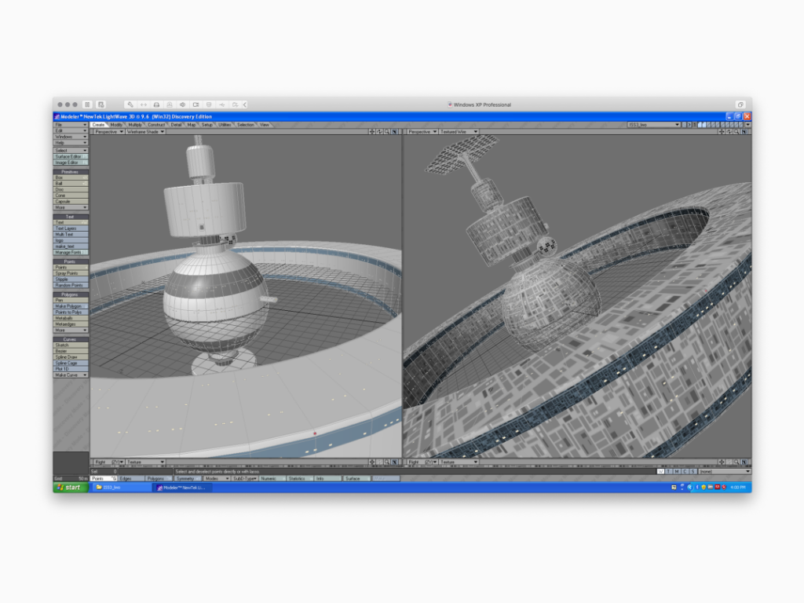Collapse VM toolbar with the left chevron
This screenshot has height=603, width=804.
[x=245, y=104]
